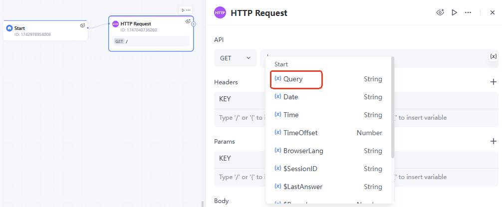This screenshot has height=207, width=502.
Task: Select the Date variable
Action: [x=329, y=97]
